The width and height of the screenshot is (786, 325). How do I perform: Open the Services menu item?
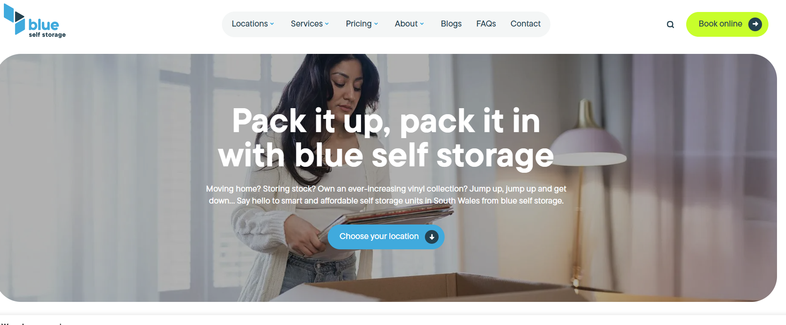pyautogui.click(x=307, y=24)
